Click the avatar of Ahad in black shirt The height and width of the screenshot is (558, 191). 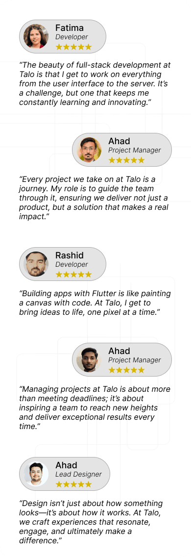pos(89,360)
